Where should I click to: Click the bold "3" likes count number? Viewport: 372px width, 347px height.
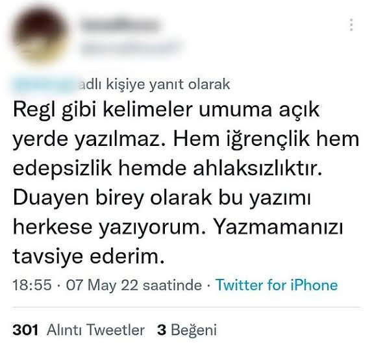[x=162, y=329]
